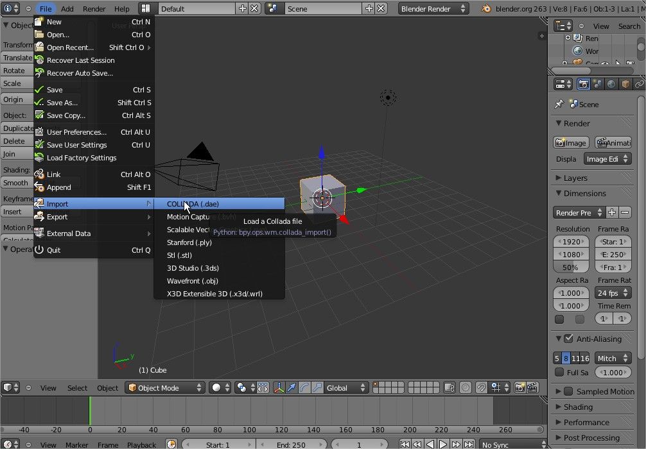Choose COLLADA (.dae) import option
This screenshot has height=449, width=646.
click(x=219, y=204)
